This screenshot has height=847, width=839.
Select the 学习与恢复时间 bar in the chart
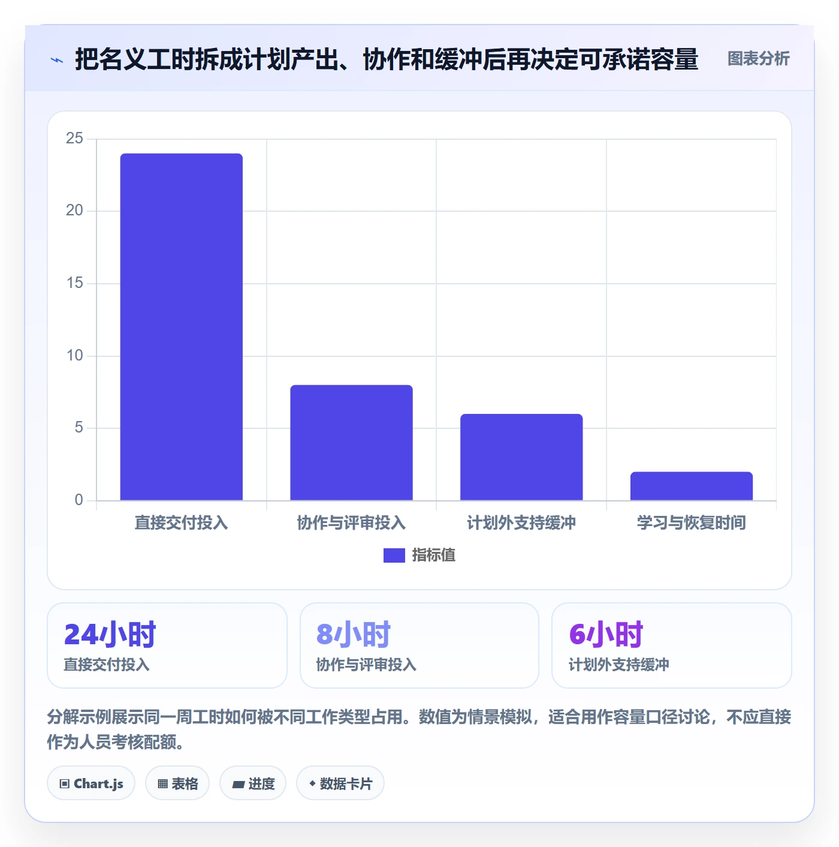691,486
